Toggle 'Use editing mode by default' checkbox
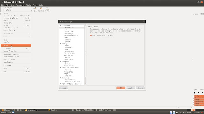The height and width of the screenshot is (114, 204). click(x=91, y=35)
